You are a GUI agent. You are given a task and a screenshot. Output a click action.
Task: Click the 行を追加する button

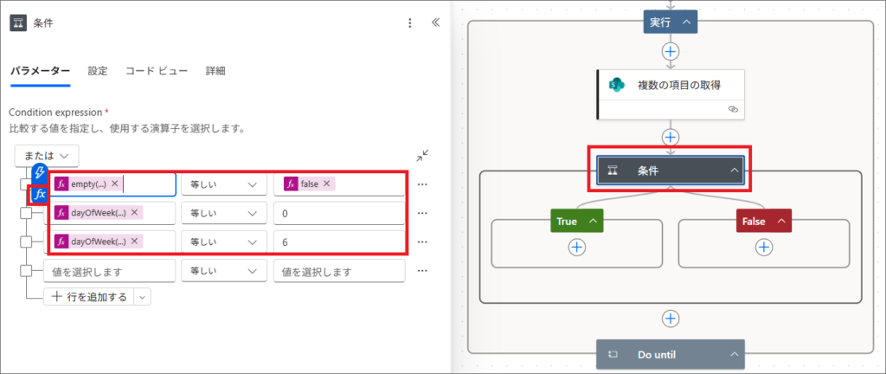tap(89, 297)
